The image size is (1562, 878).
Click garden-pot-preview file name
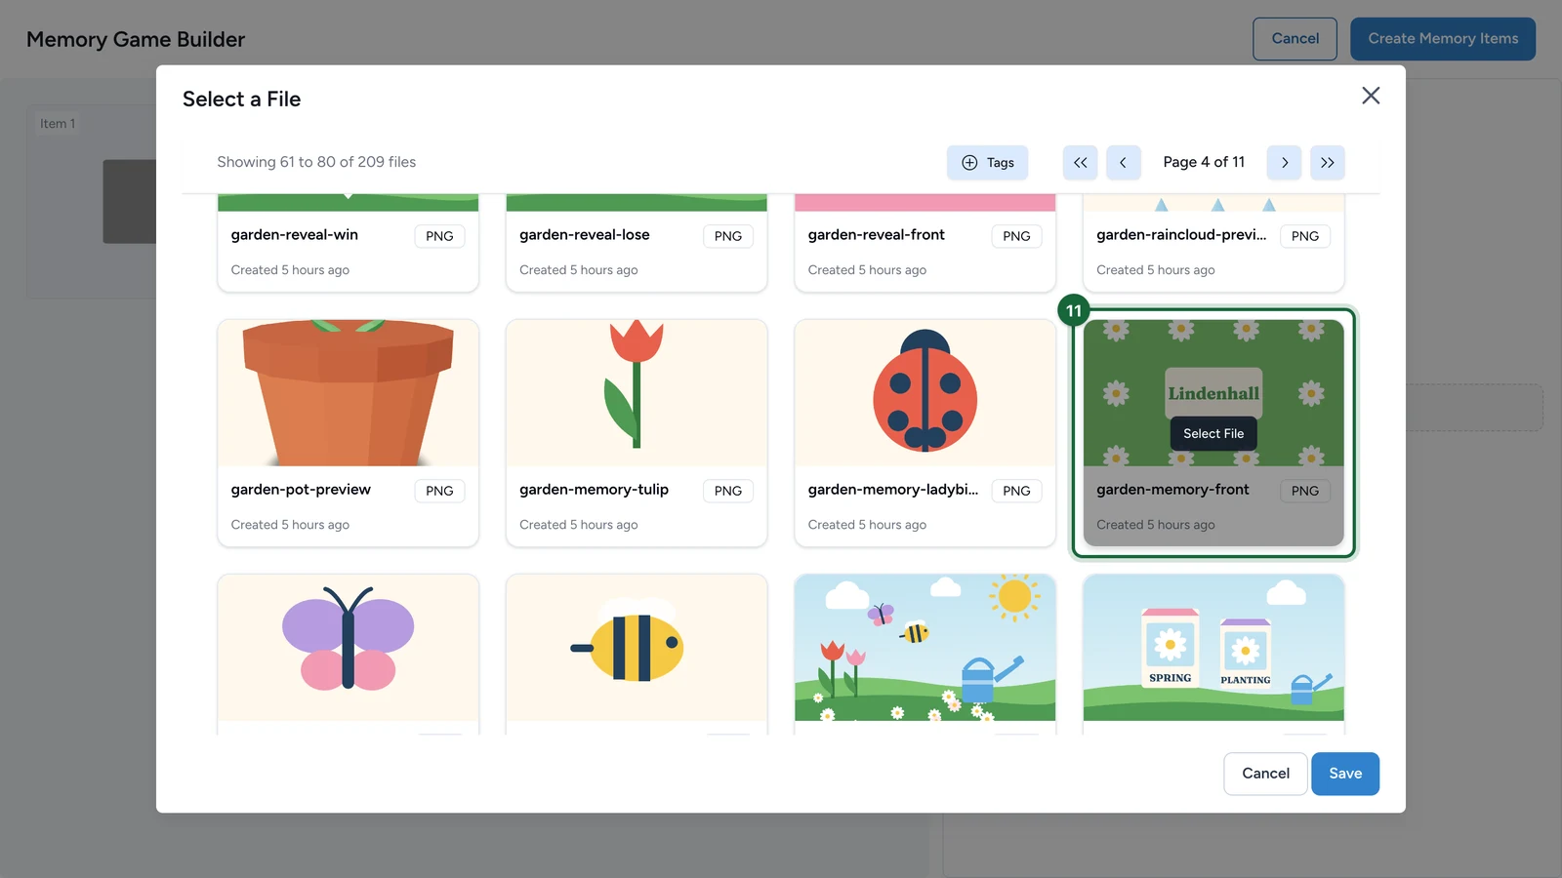(301, 490)
